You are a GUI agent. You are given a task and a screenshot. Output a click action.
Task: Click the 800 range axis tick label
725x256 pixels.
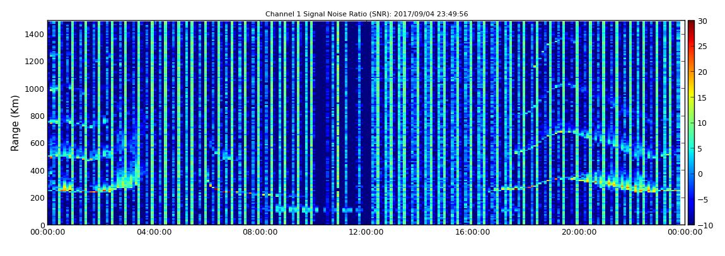[x=37, y=116]
